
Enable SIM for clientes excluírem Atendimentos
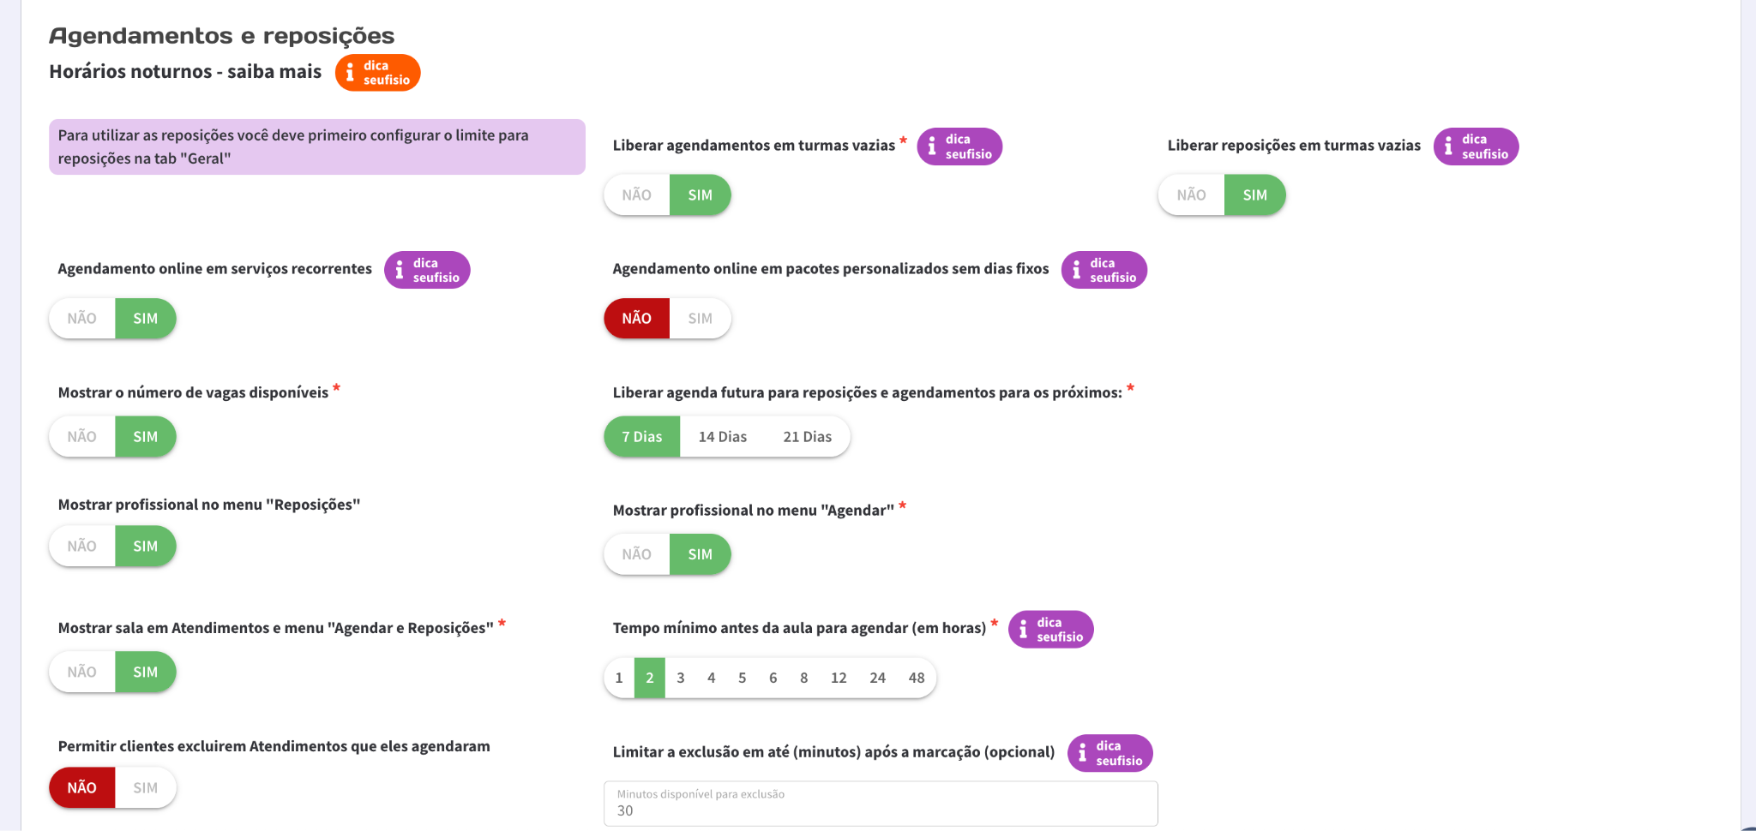(x=145, y=788)
